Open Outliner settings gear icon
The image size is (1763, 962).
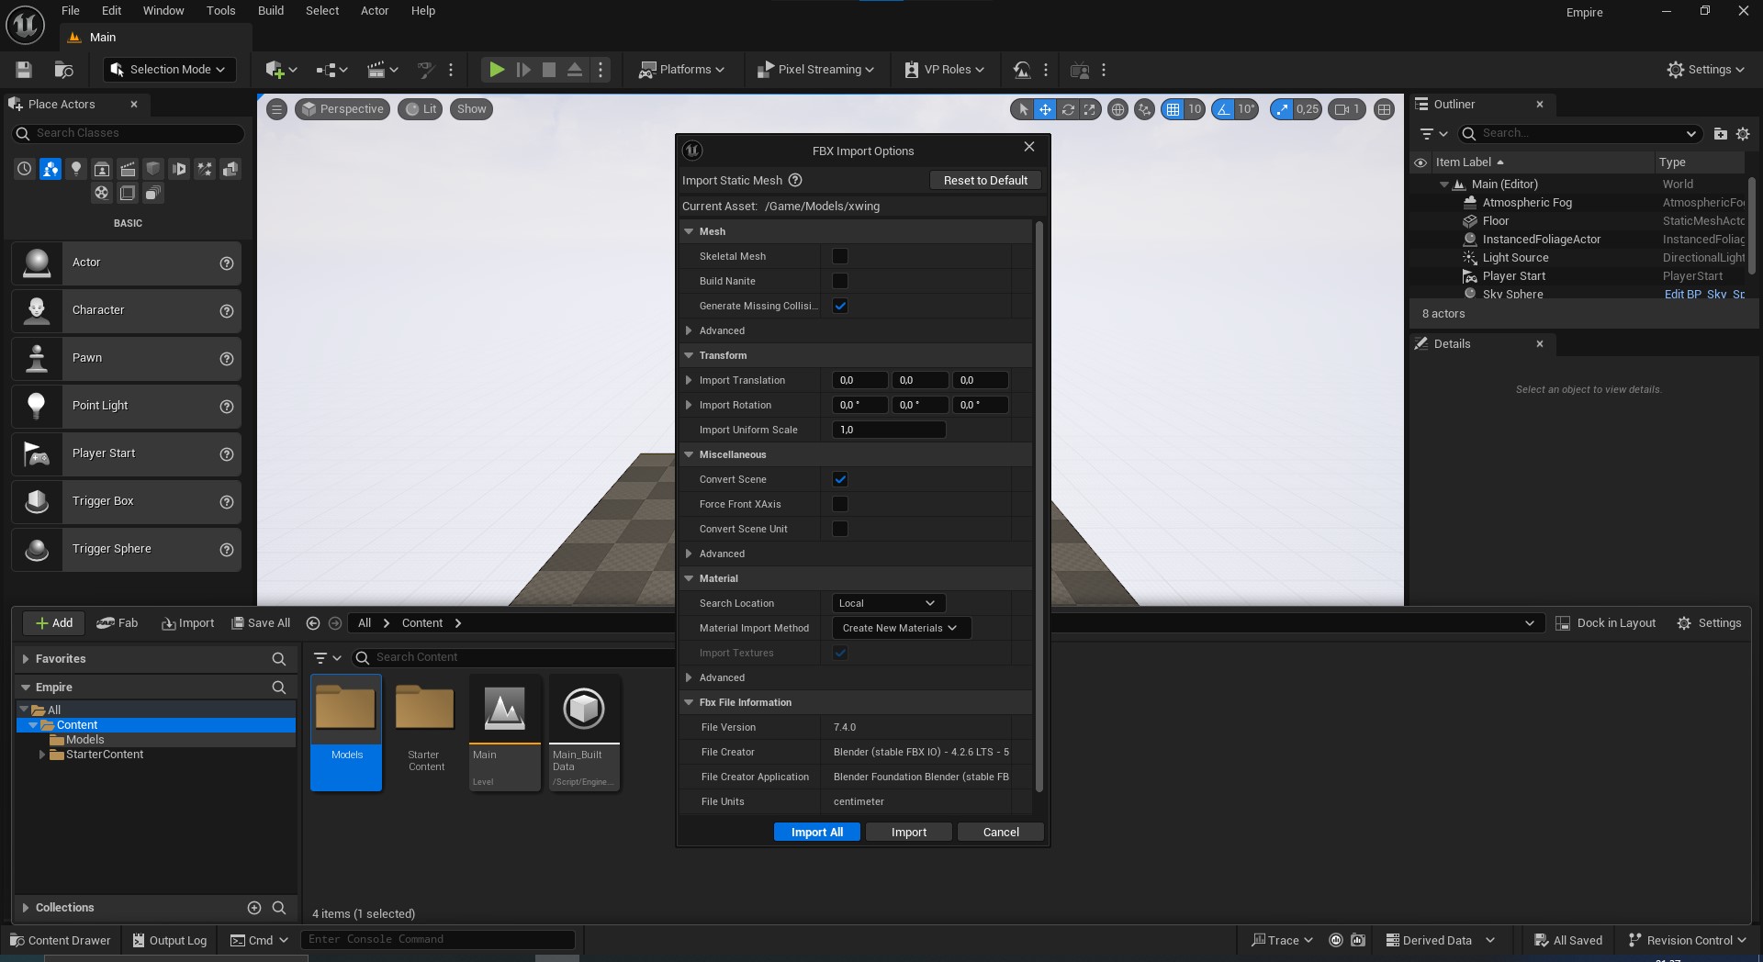(x=1743, y=134)
